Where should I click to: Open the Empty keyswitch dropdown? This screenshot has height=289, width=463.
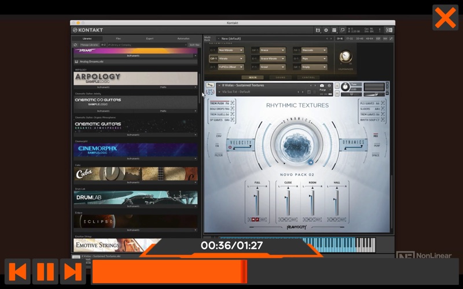(314, 67)
